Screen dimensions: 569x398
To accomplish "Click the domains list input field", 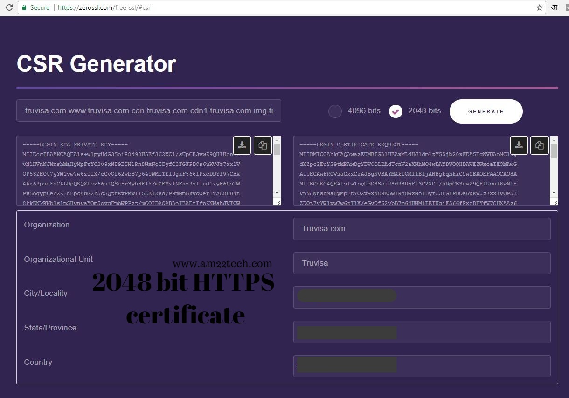I will pos(149,110).
